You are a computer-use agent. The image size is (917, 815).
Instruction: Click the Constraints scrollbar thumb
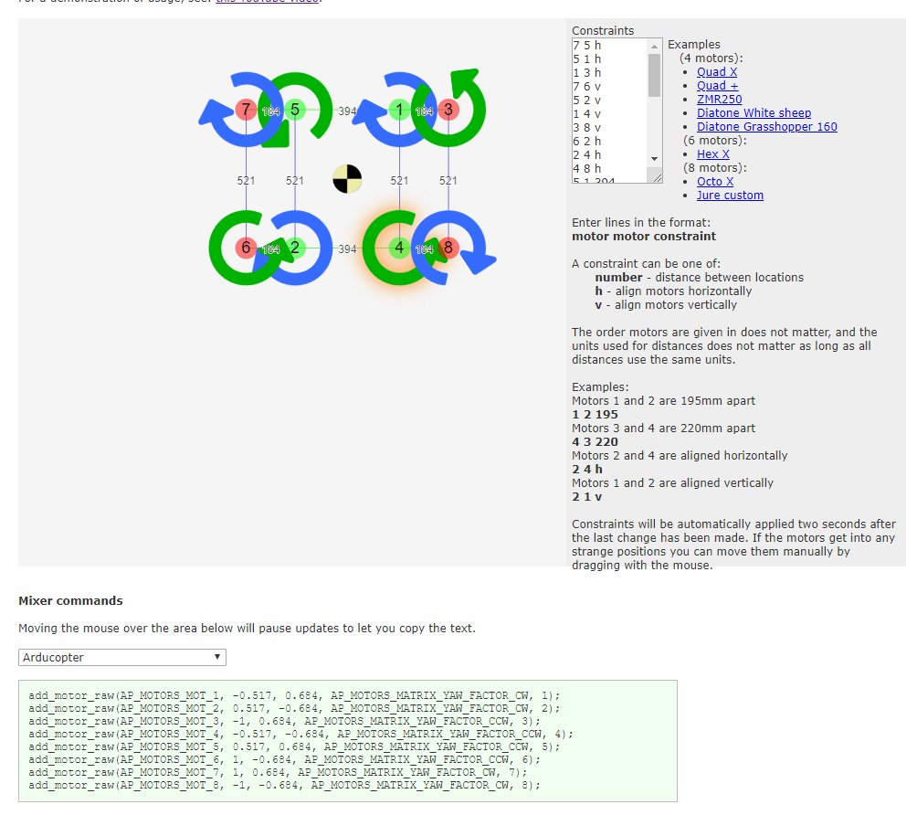tap(655, 75)
